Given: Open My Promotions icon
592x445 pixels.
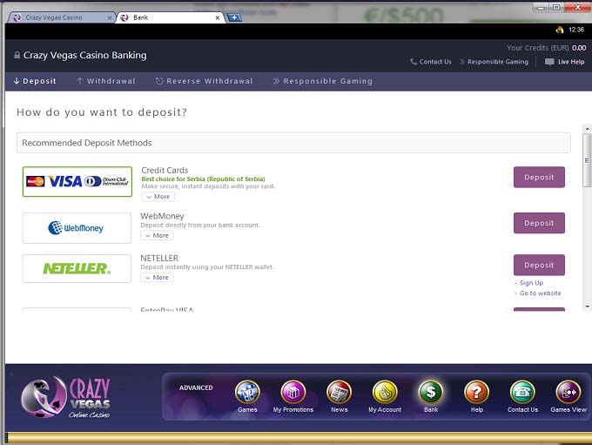Looking at the screenshot, I should (x=293, y=393).
